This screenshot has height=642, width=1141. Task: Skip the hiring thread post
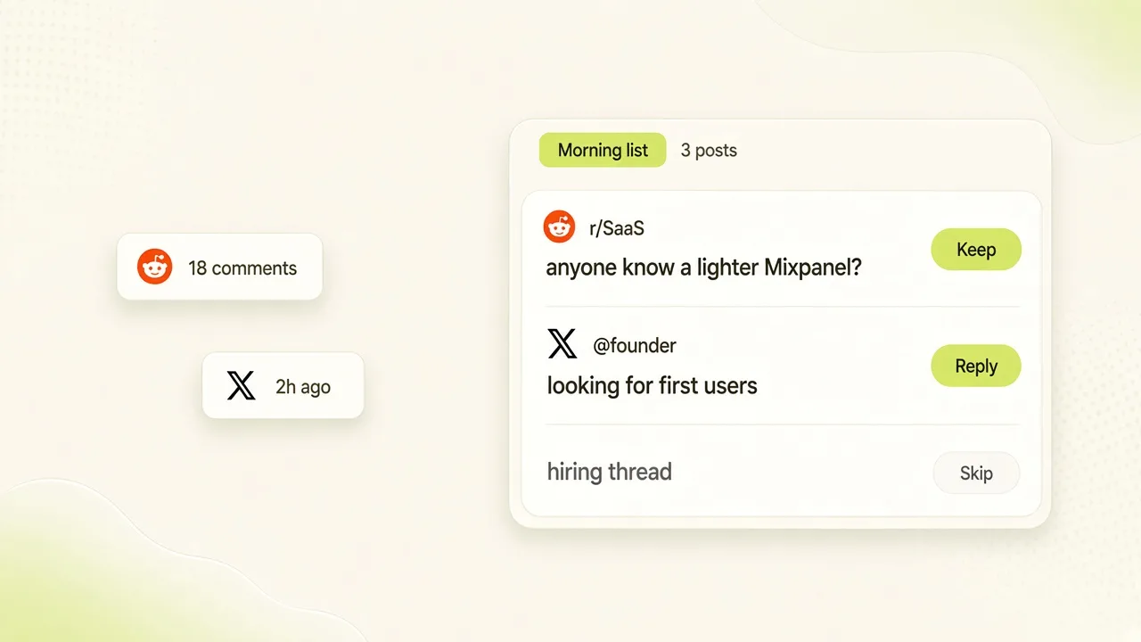[976, 473]
